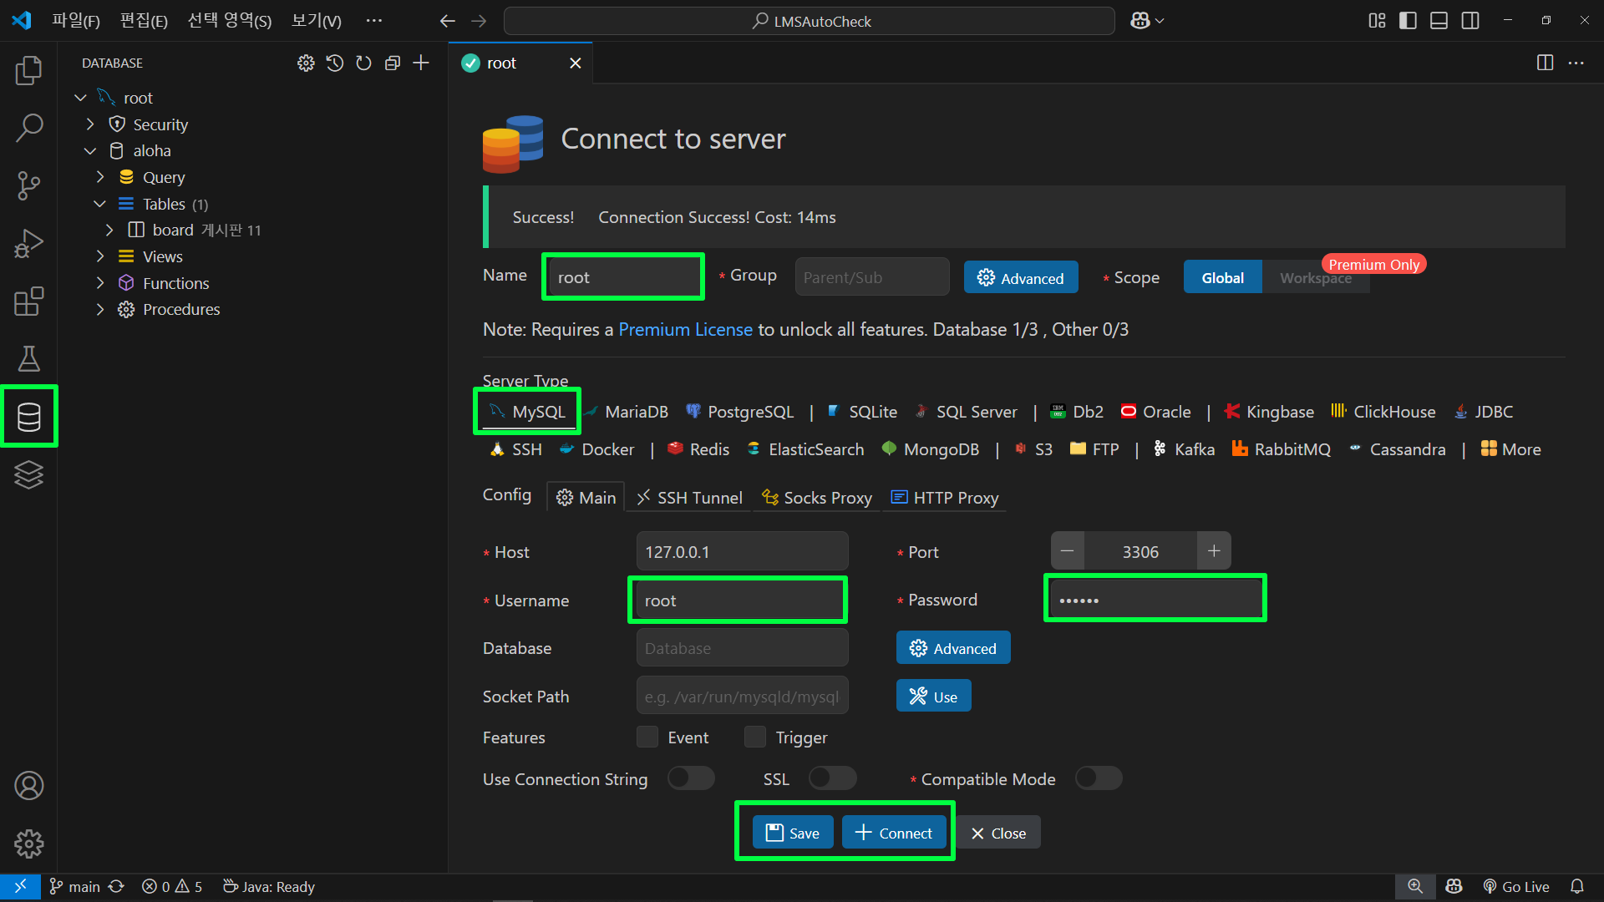Open the Premium License link
This screenshot has width=1604, height=902.
coord(685,329)
